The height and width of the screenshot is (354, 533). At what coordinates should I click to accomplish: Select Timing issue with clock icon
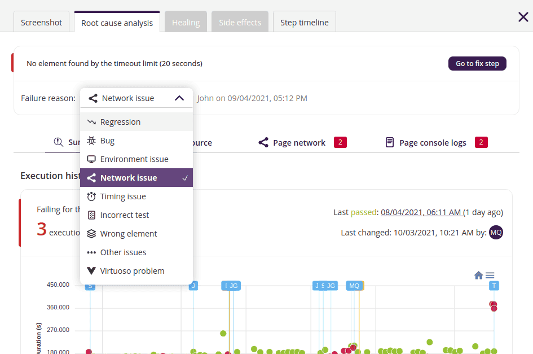point(122,196)
